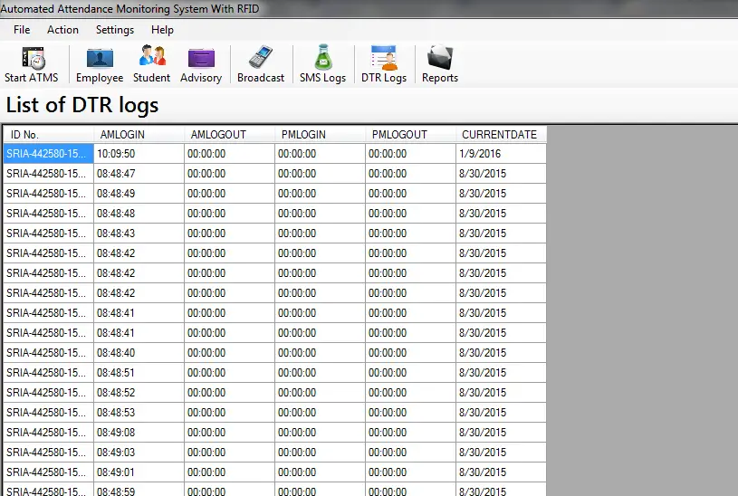The height and width of the screenshot is (496, 738).
Task: Select the date cell in the 08:48:47 row
Action: pyautogui.click(x=501, y=174)
